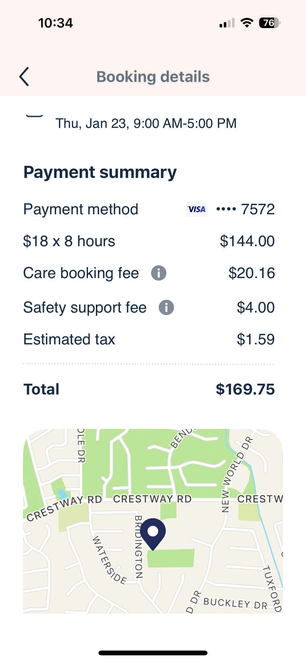
Task: Tap the battery indicator icon
Action: [269, 23]
